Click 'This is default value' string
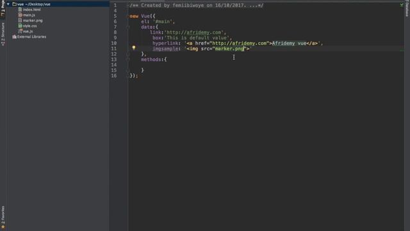The width and height of the screenshot is (410, 231). [x=197, y=38]
